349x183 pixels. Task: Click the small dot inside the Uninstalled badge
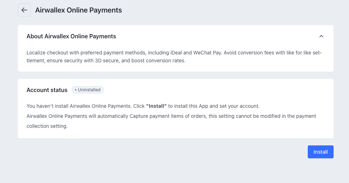76,90
